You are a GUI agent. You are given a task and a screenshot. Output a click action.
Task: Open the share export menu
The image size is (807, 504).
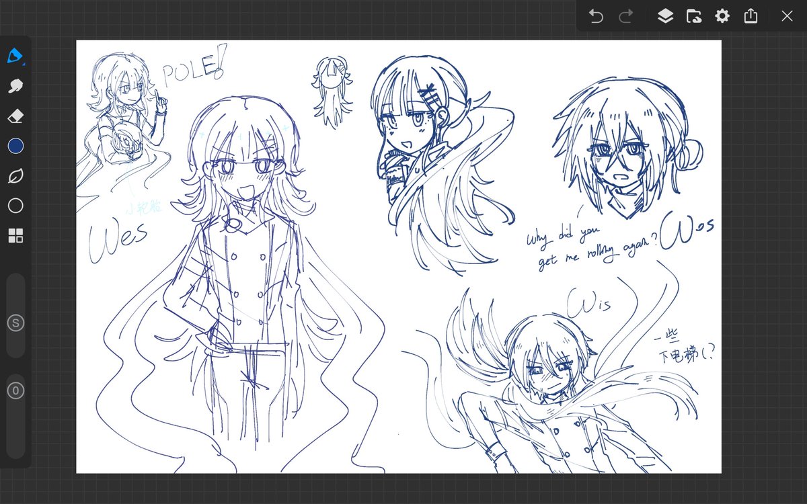pos(751,16)
